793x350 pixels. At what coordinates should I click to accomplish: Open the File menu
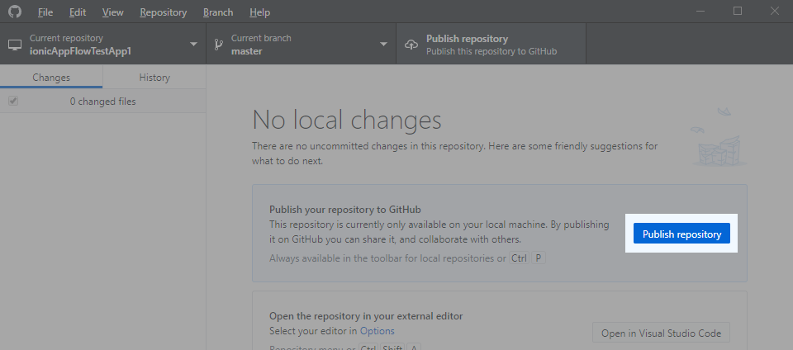[x=45, y=12]
